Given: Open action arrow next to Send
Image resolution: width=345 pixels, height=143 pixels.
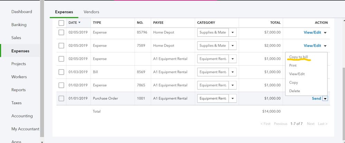Looking at the screenshot, I should pos(325,98).
